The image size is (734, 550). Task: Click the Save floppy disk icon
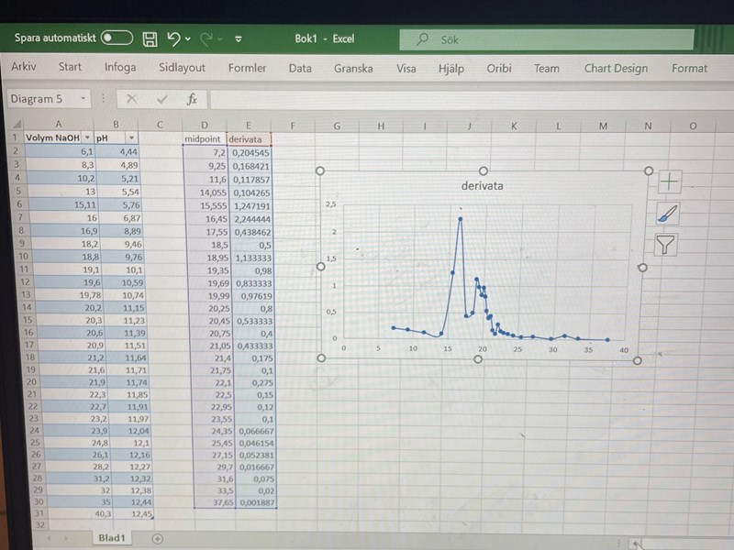pos(150,38)
